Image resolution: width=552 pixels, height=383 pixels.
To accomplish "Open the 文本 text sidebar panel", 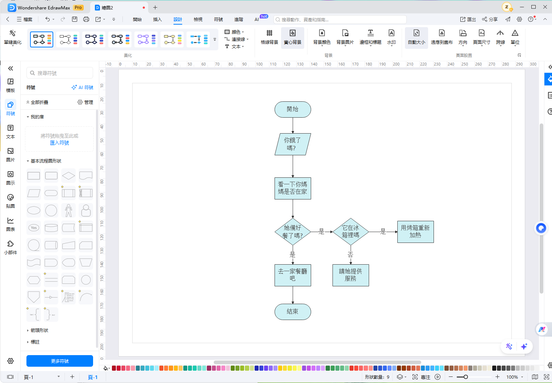I will click(x=11, y=132).
